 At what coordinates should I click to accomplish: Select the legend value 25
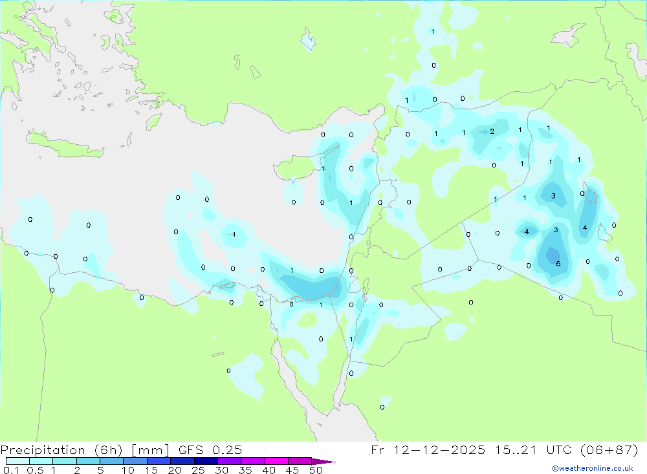(x=199, y=470)
